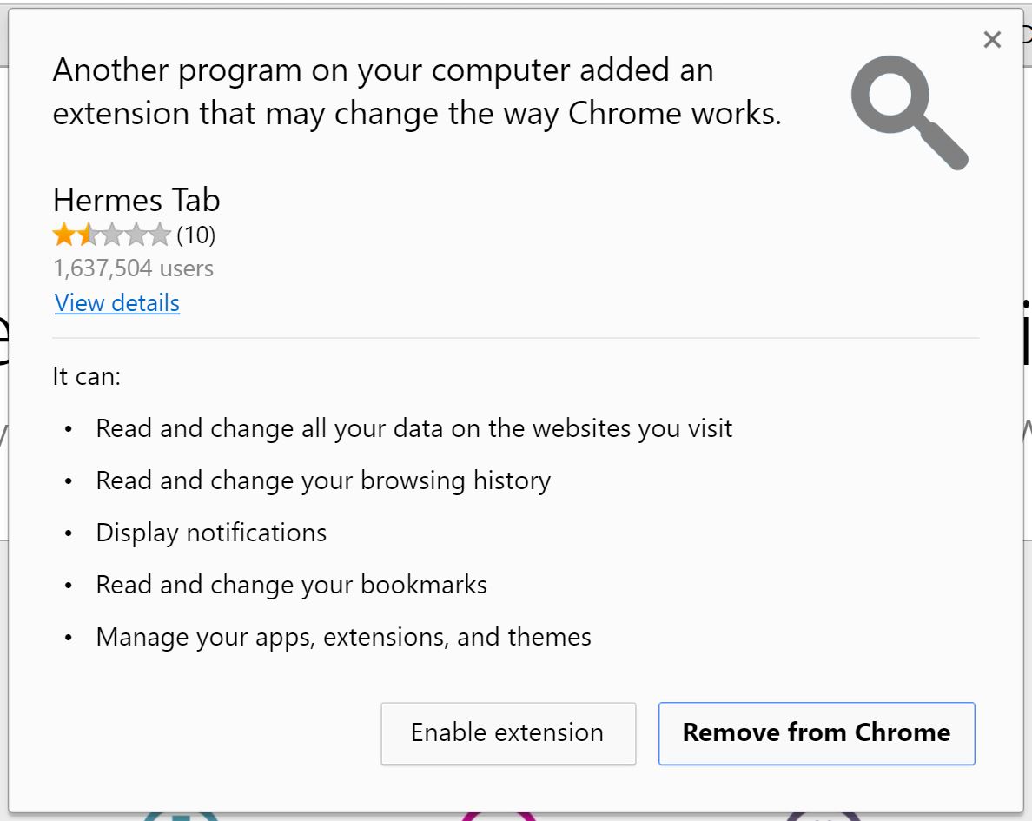1032x821 pixels.
Task: Open the View details link
Action: (x=117, y=302)
